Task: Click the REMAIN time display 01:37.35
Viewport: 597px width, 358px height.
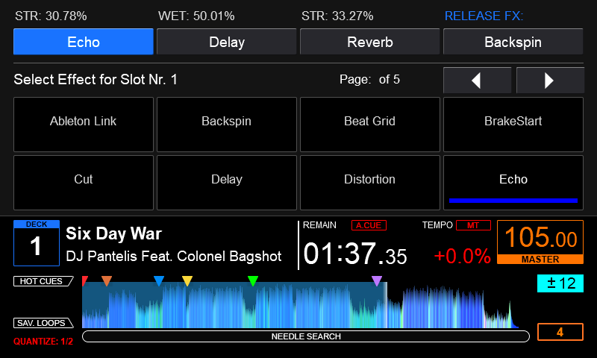Action: point(355,254)
